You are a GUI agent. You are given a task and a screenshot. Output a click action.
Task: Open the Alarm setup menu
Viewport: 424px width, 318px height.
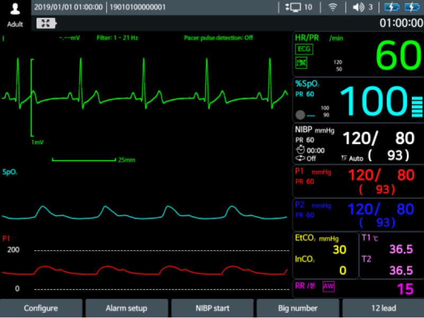click(126, 308)
